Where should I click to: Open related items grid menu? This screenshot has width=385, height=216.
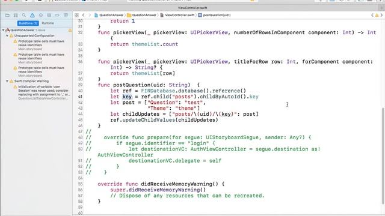click(x=76, y=15)
